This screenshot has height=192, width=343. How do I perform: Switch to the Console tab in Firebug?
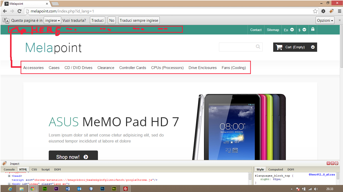pyautogui.click(x=9, y=169)
